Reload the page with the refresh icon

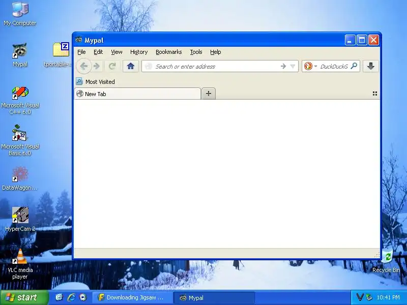click(112, 67)
